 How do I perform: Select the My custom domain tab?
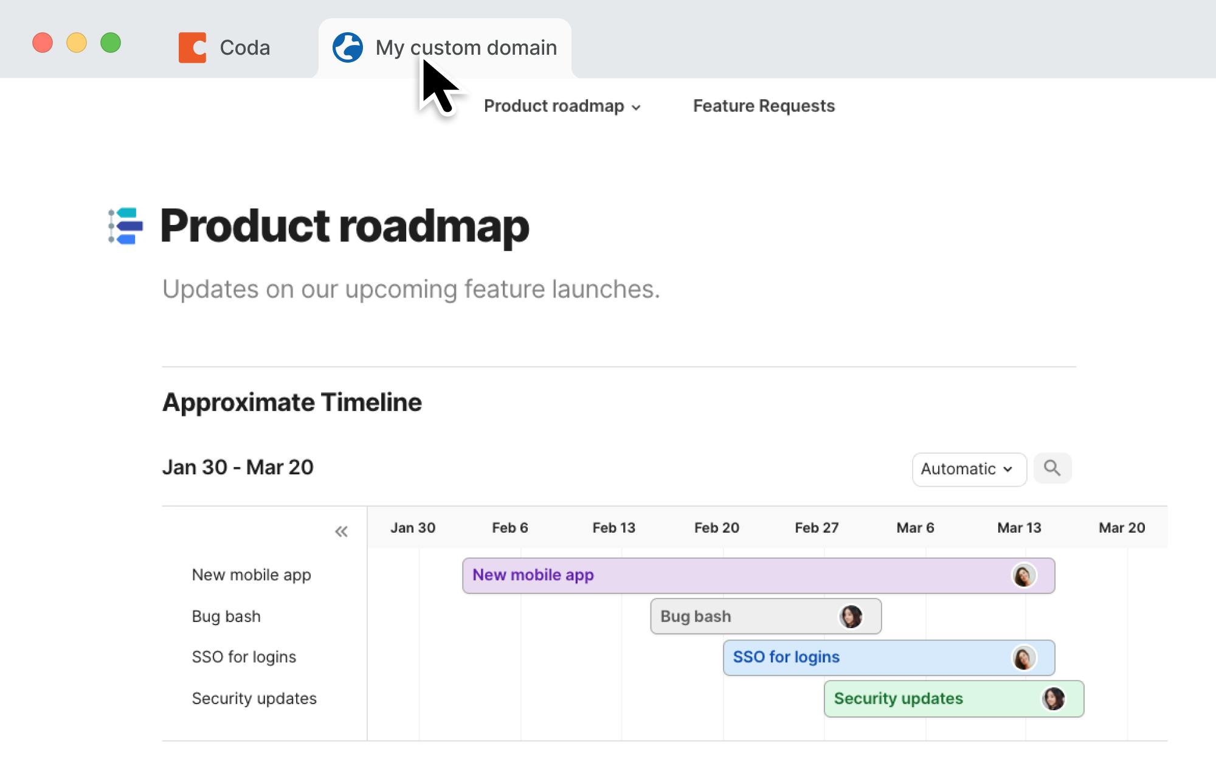466,47
